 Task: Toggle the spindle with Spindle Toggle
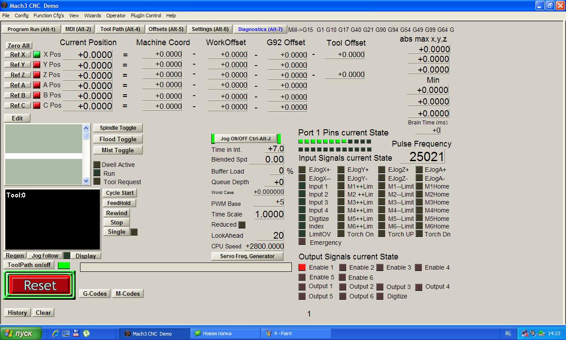tap(118, 128)
